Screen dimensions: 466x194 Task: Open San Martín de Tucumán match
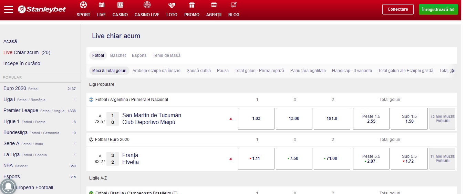(152, 119)
